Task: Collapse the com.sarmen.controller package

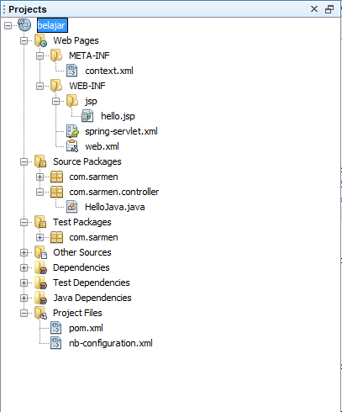Action: (39, 193)
